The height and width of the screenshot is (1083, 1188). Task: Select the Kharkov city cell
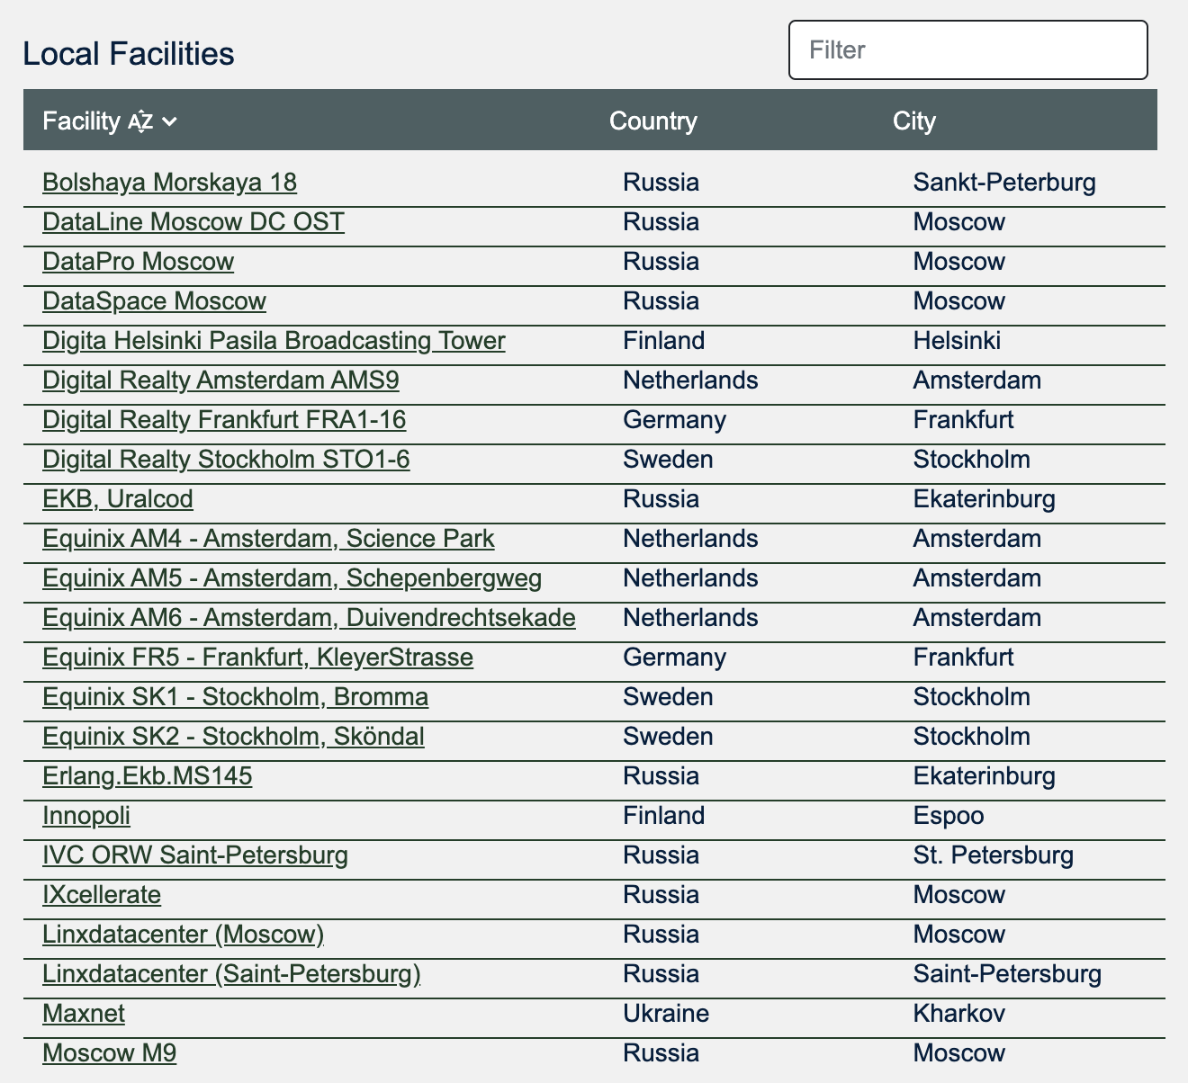coord(959,1014)
